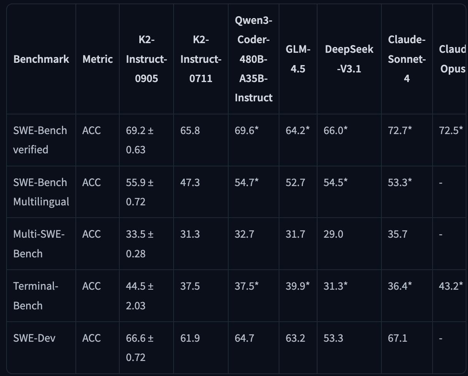The width and height of the screenshot is (468, 376).
Task: Click the K2-Instruct-0905 column header
Action: pos(146,59)
